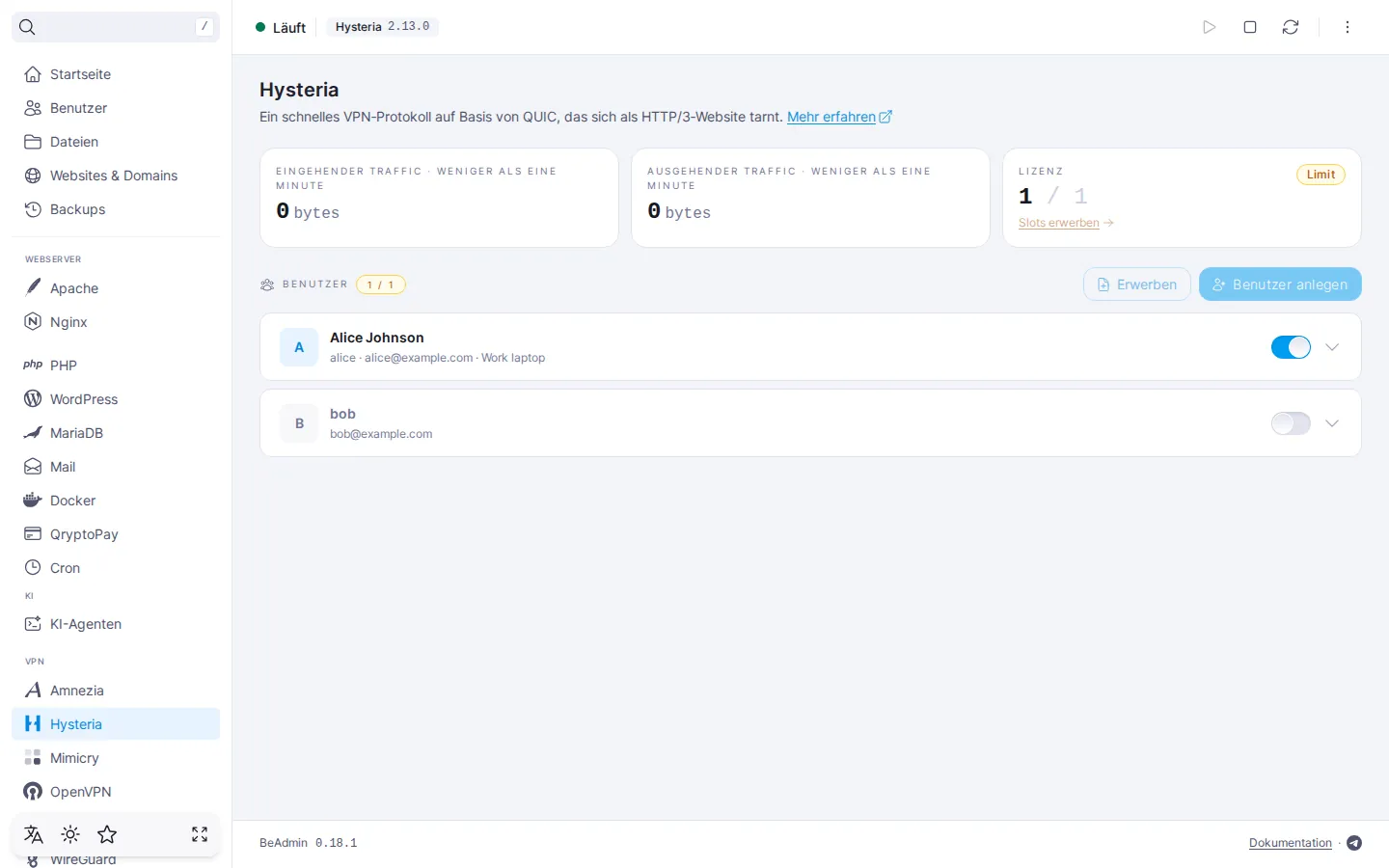1389x868 pixels.
Task: Click the language translate icon
Action: [34, 834]
